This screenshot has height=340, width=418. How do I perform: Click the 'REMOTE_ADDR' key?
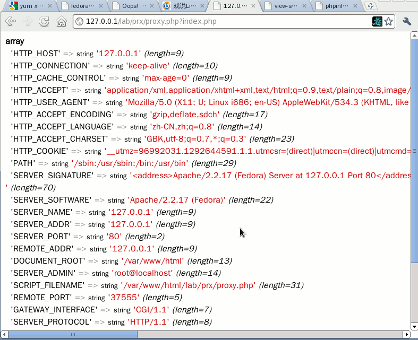coord(42,249)
